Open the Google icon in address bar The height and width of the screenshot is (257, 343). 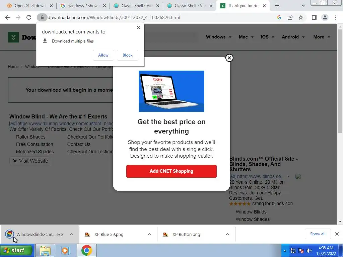(x=279, y=17)
